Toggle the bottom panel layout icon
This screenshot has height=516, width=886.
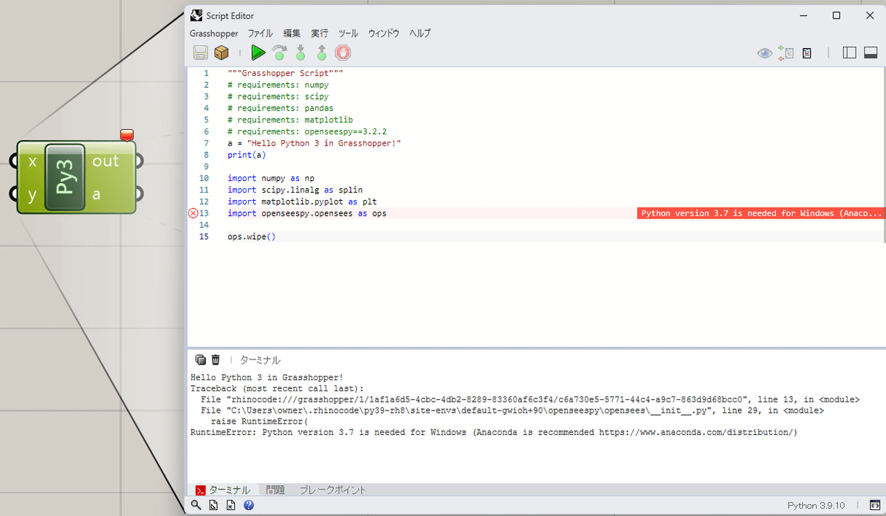click(871, 52)
